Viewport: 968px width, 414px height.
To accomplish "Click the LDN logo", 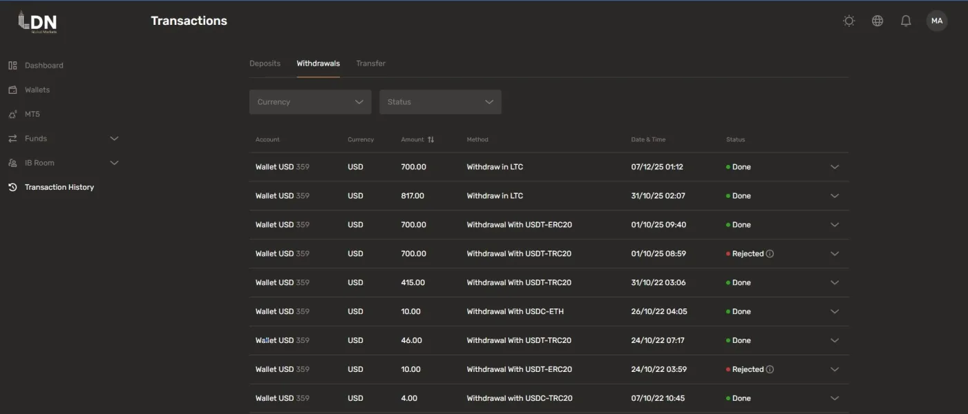I will point(38,22).
